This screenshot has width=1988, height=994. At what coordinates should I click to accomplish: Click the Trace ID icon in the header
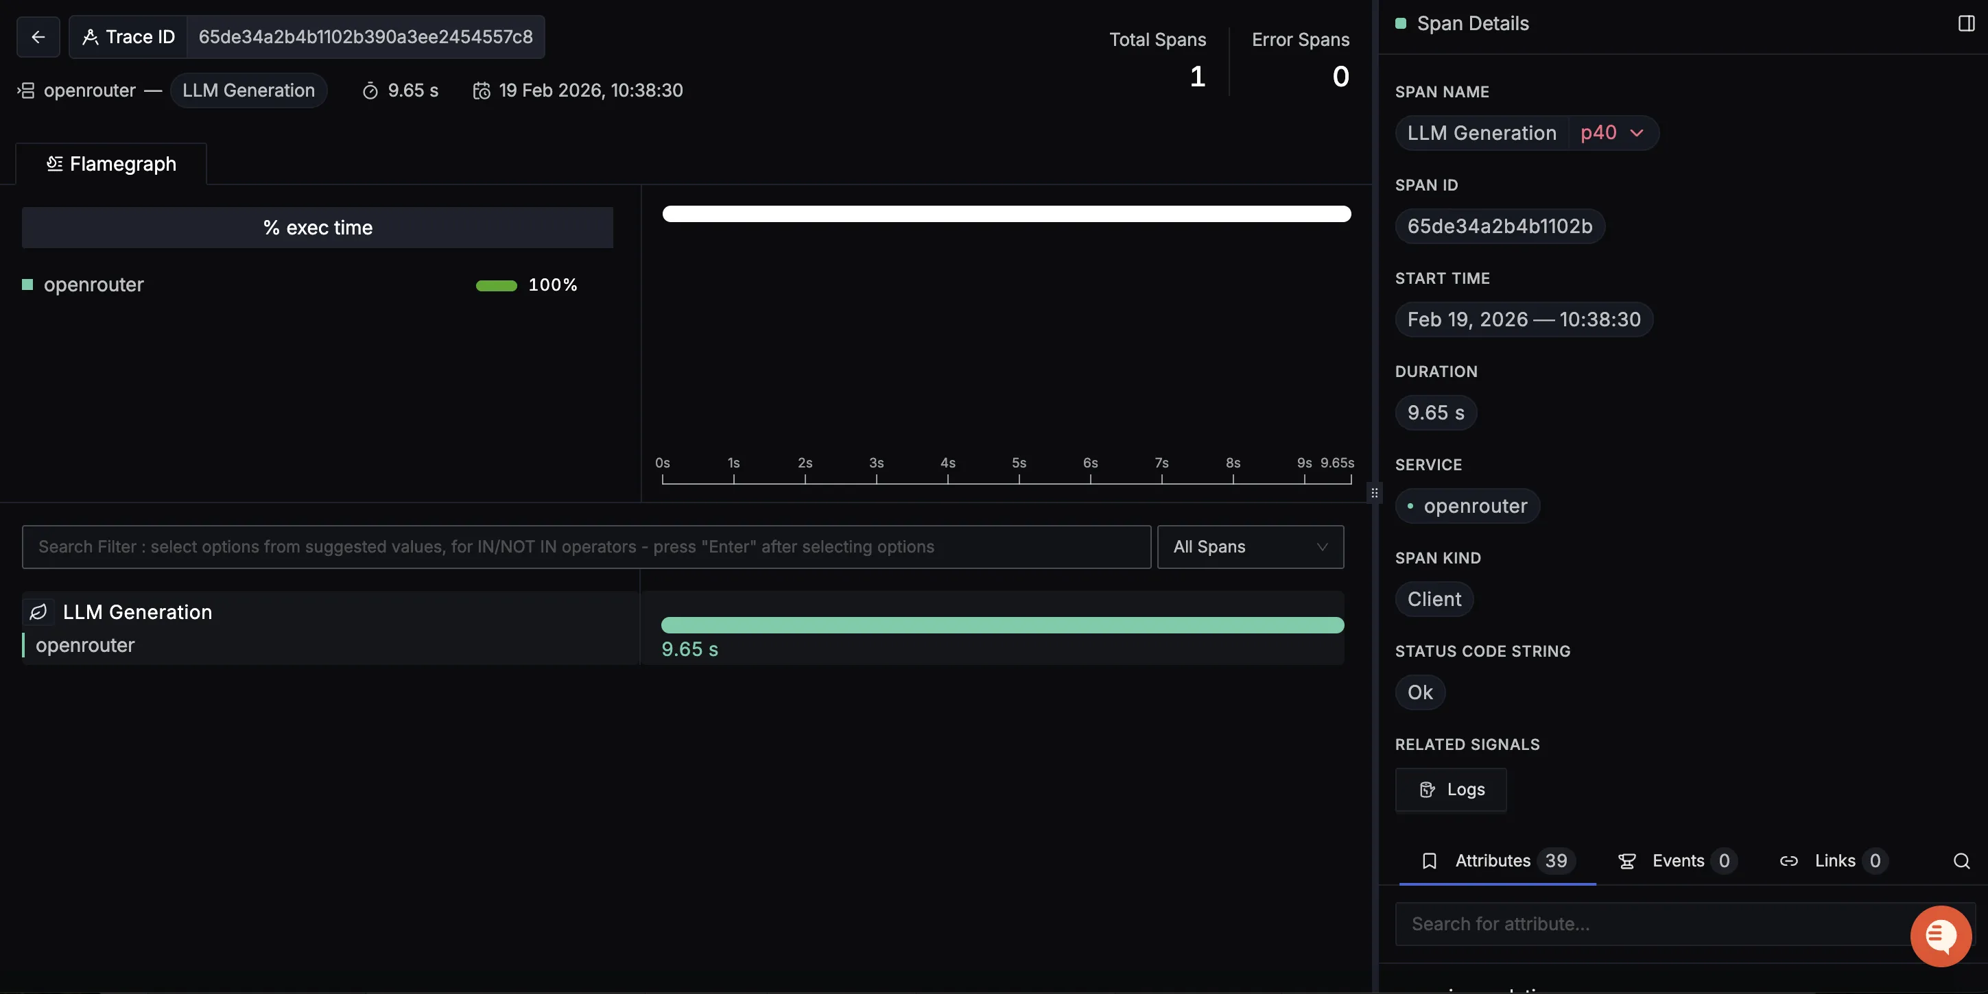[91, 36]
